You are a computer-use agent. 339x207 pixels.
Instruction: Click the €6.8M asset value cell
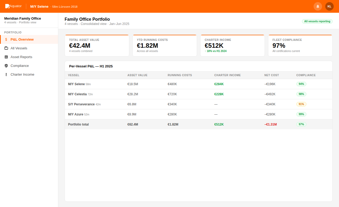[132, 104]
